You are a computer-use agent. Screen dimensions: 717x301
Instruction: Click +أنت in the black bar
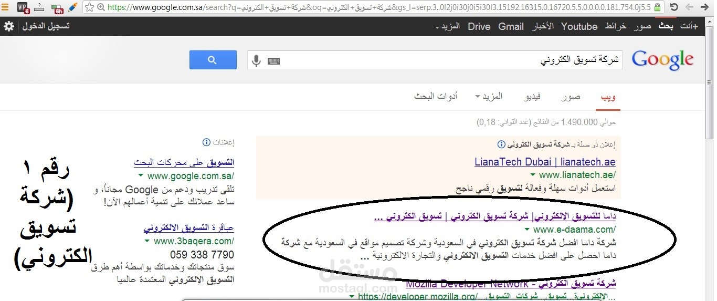coord(689,26)
